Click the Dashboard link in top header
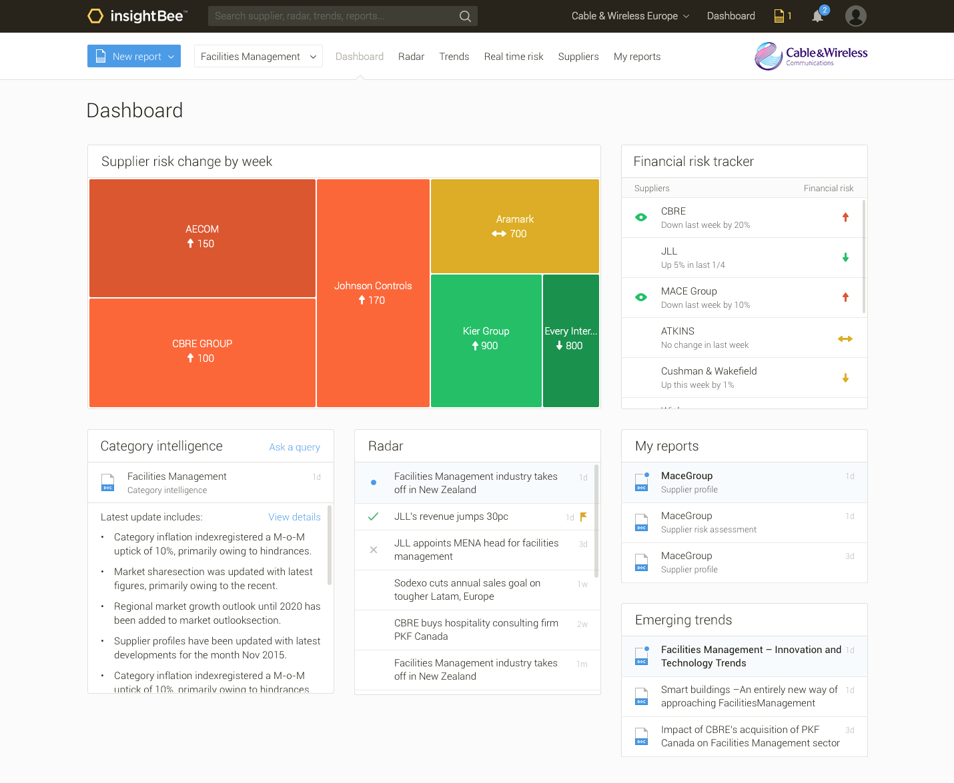Image resolution: width=954 pixels, height=783 pixels. pyautogui.click(x=731, y=16)
